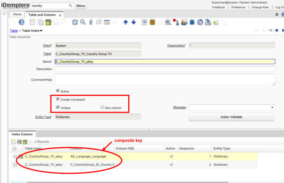Viewport: 284px width, 183px height.
Task: Click into the Description input field
Action: (x=164, y=70)
